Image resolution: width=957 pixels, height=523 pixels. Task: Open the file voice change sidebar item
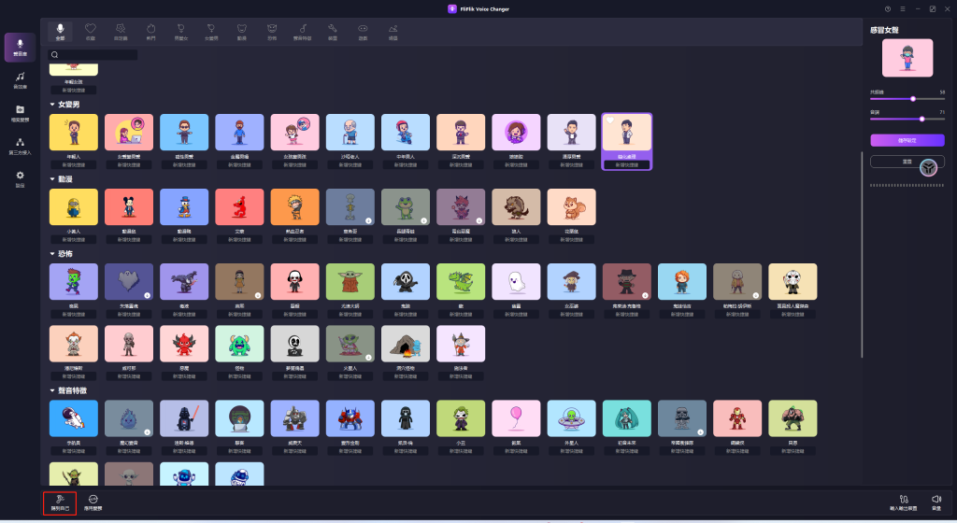click(x=21, y=113)
